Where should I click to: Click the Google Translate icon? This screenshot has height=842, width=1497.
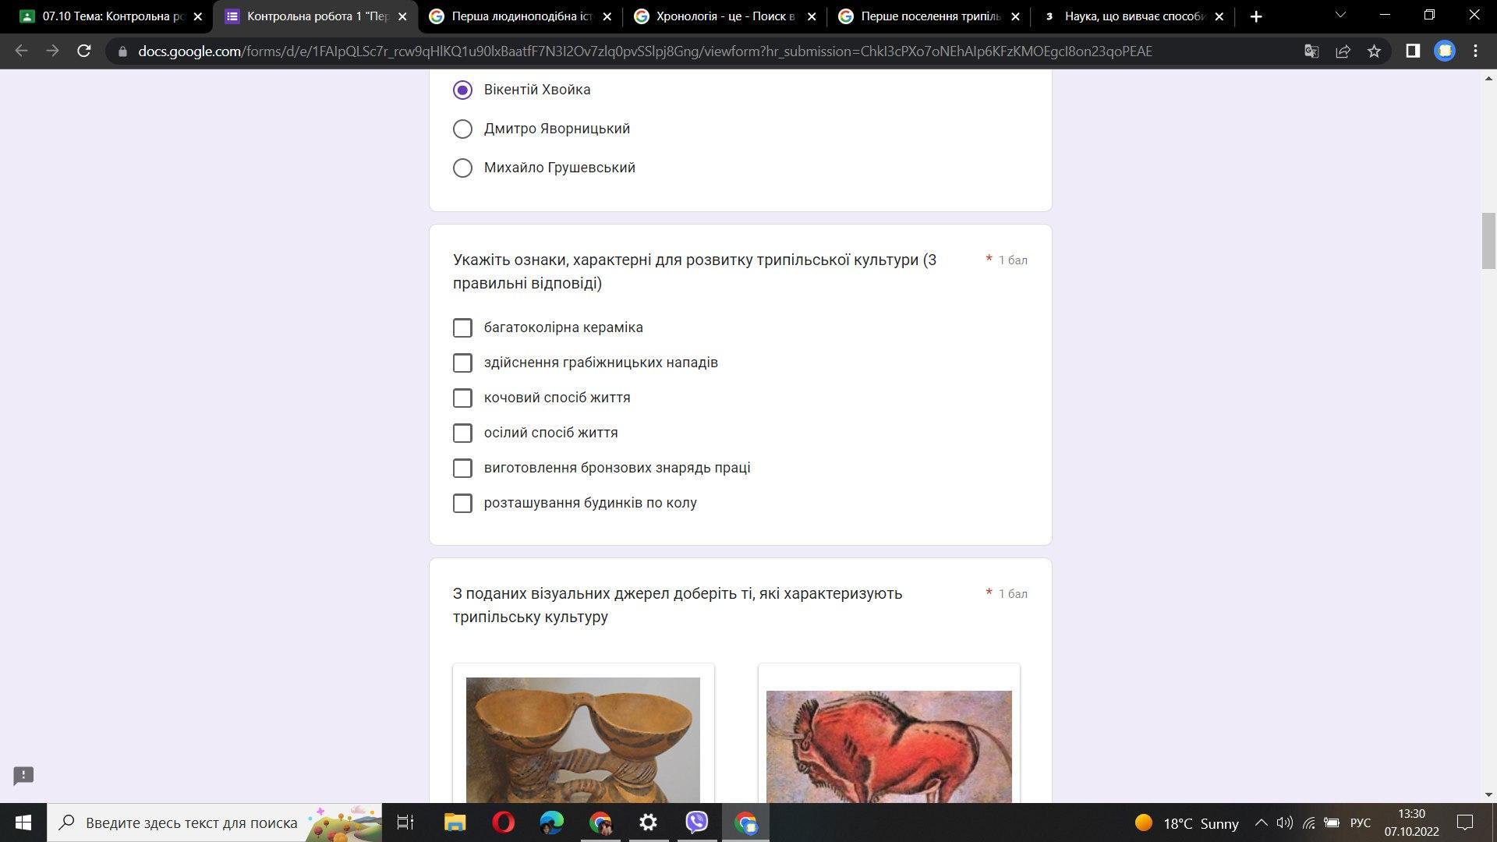tap(1311, 51)
